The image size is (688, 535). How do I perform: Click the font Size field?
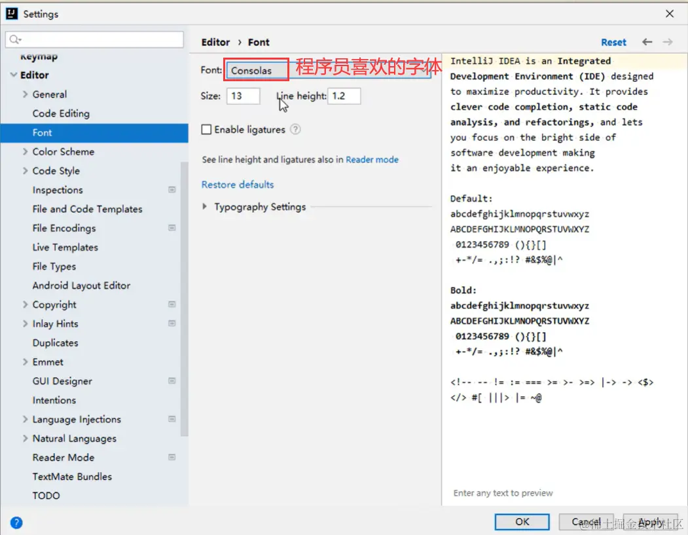click(243, 96)
